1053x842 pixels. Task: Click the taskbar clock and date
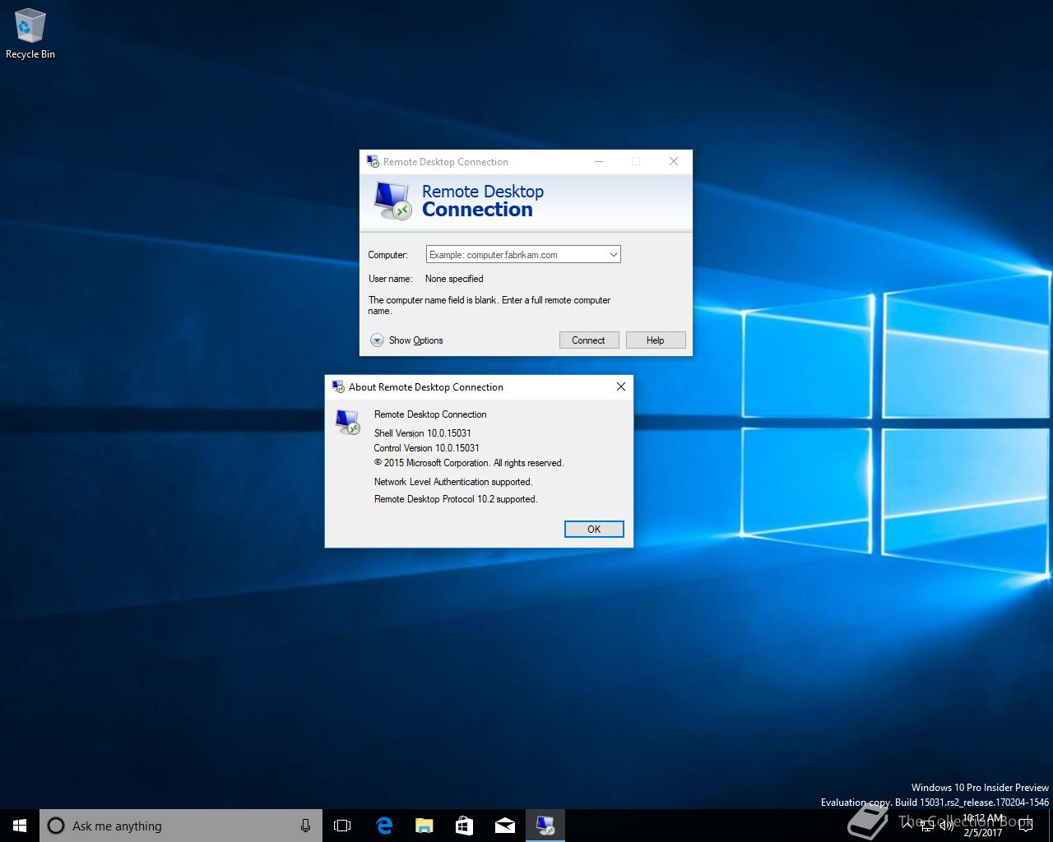tap(983, 826)
